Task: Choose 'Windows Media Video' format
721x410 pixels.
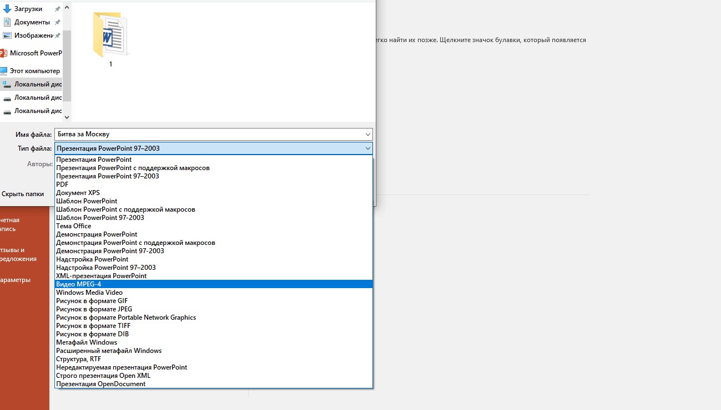Action: (x=214, y=293)
